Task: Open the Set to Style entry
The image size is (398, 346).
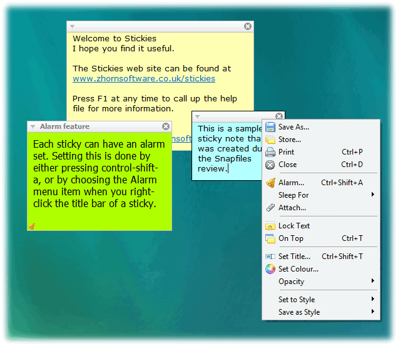Action: 321,300
